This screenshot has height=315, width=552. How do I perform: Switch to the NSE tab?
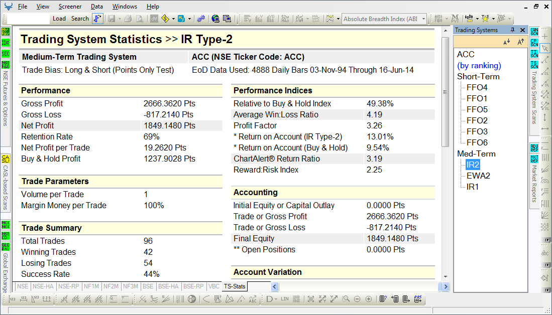click(23, 286)
